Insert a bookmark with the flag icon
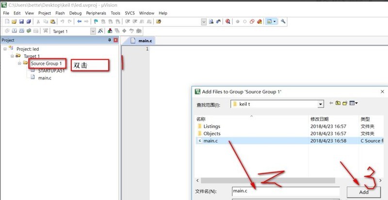Screen dimensions: 388x200 click(96, 21)
